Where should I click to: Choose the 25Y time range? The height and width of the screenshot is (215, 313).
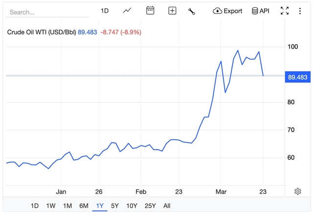tap(150, 206)
